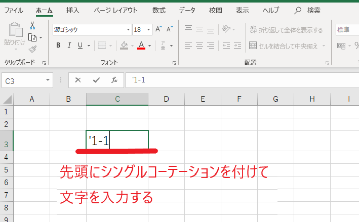Select row 1 header

click(x=7, y=112)
